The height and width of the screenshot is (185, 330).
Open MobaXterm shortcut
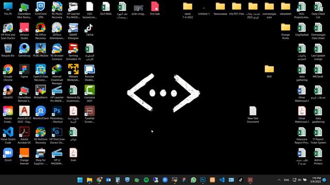[41, 92]
